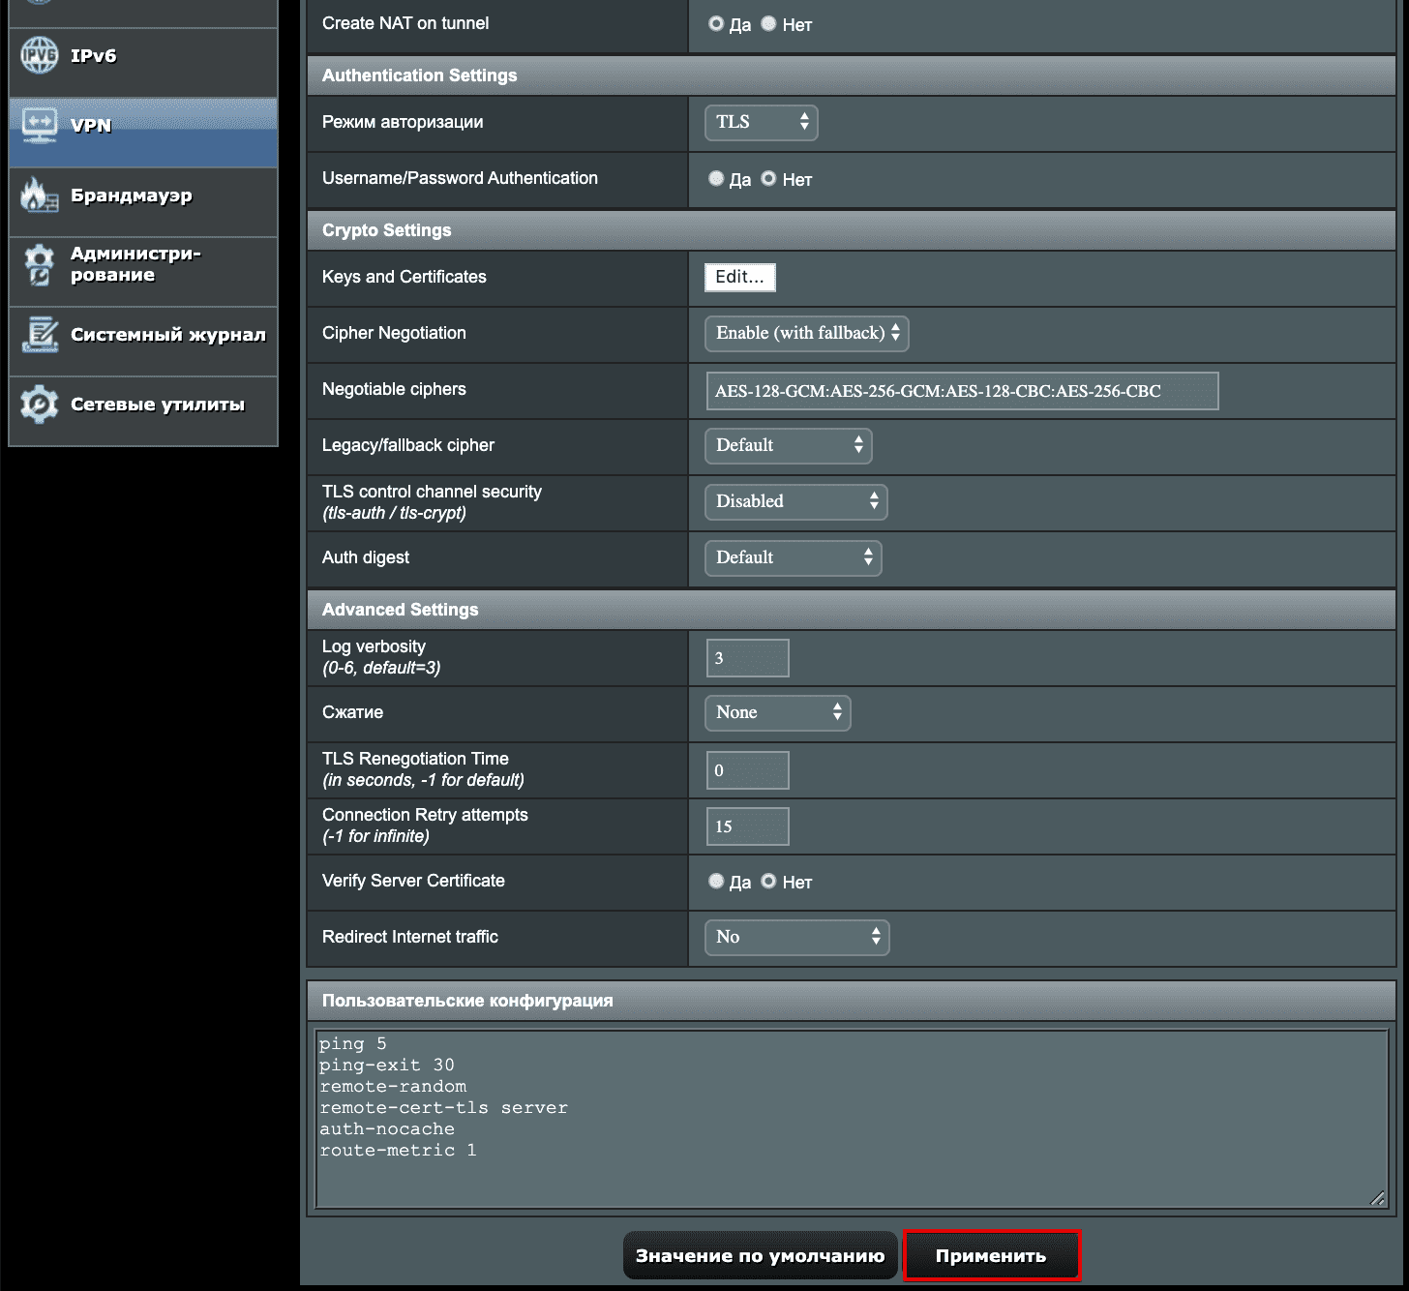Click the Log verbosity input field
The width and height of the screenshot is (1409, 1291).
click(746, 657)
